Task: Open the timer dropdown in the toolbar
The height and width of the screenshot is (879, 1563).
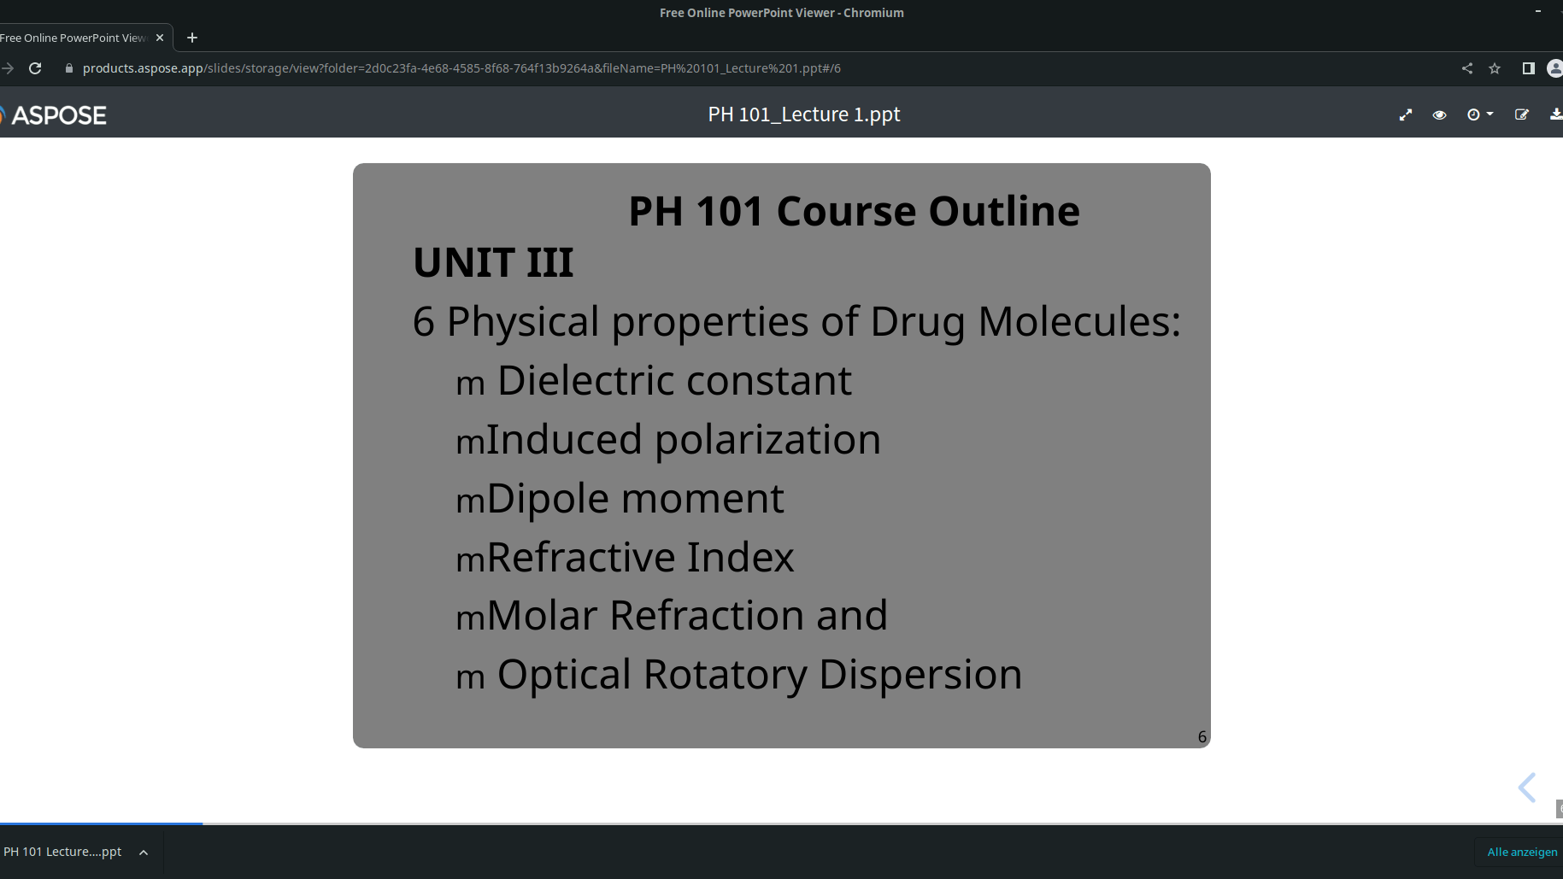Action: 1480,114
